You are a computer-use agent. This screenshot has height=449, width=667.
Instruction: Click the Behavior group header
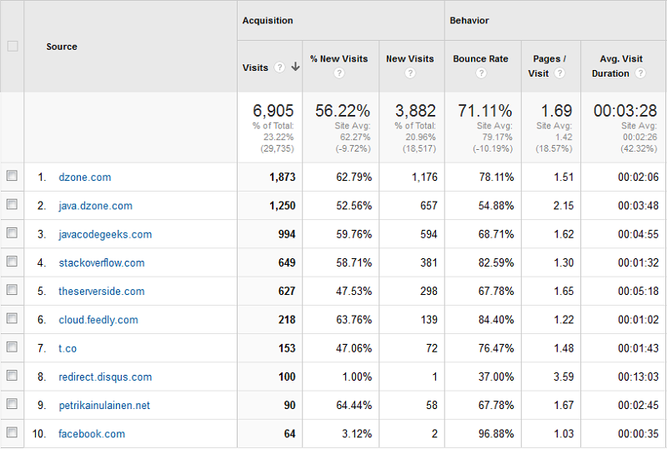tap(469, 20)
